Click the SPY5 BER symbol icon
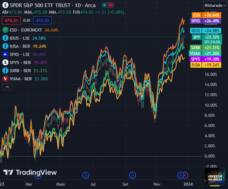This screenshot has width=228, height=189. (5, 62)
